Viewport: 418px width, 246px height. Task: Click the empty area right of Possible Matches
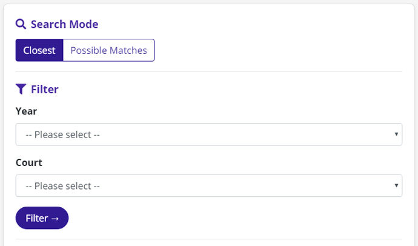pyautogui.click(x=278, y=50)
